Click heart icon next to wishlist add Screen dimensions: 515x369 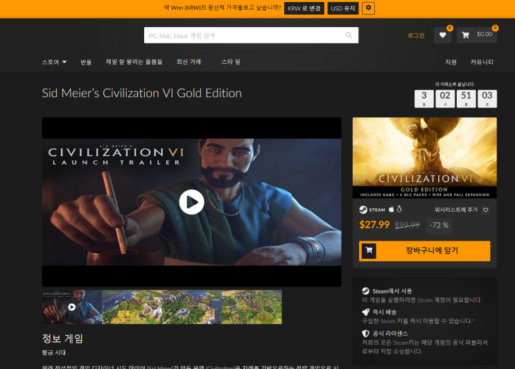click(485, 210)
